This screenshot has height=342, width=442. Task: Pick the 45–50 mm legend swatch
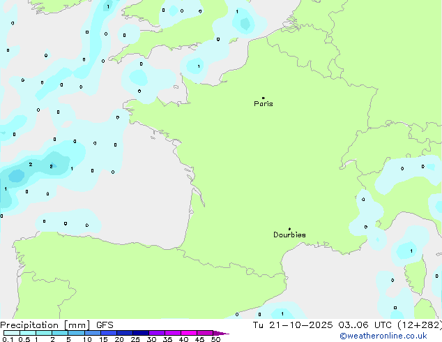click(205, 333)
